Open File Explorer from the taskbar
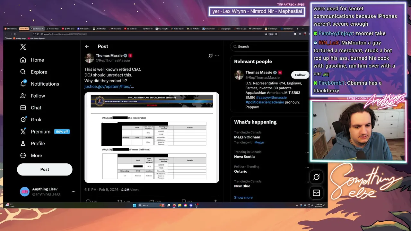The height and width of the screenshot is (231, 411). coord(180,205)
